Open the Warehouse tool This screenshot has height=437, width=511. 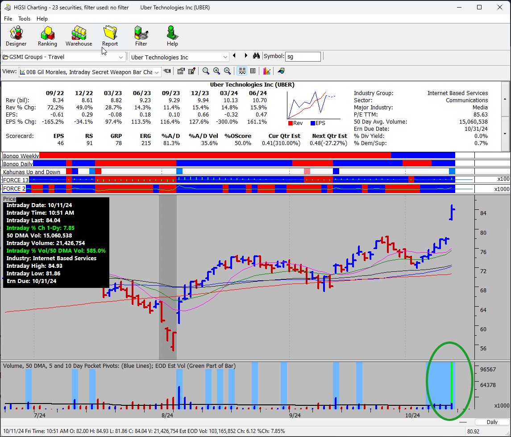79,36
